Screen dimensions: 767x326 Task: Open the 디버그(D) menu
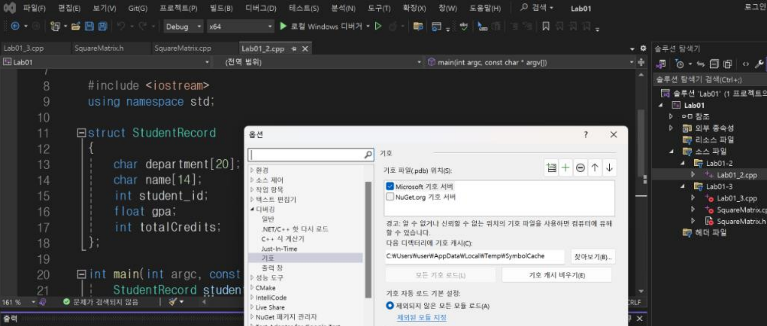click(261, 8)
